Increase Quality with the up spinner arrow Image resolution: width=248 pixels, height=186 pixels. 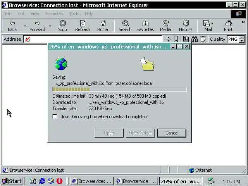tap(241, 38)
